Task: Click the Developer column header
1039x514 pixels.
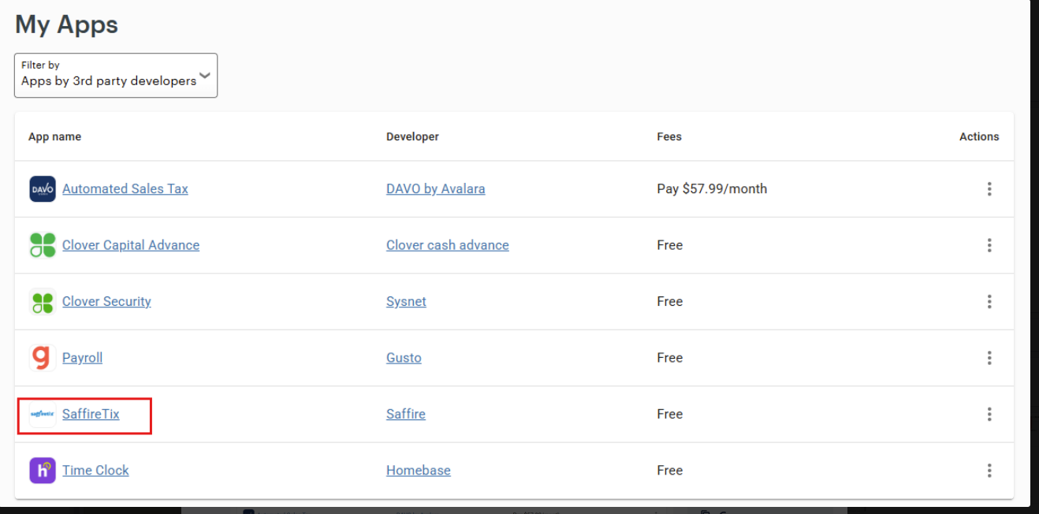Action: coord(412,136)
